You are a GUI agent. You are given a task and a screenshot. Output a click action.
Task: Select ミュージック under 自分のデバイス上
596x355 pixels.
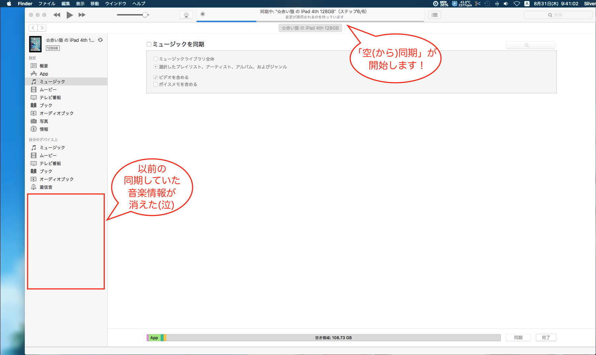[x=66, y=148]
